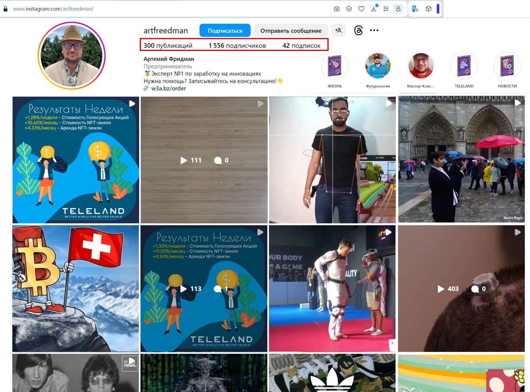Click the blue Подписаться button

[225, 31]
